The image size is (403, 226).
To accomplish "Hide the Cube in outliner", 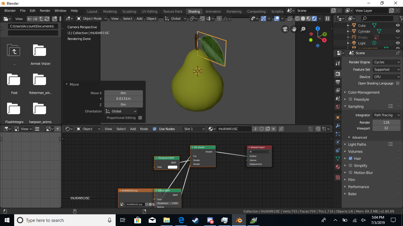I will 398,26.
